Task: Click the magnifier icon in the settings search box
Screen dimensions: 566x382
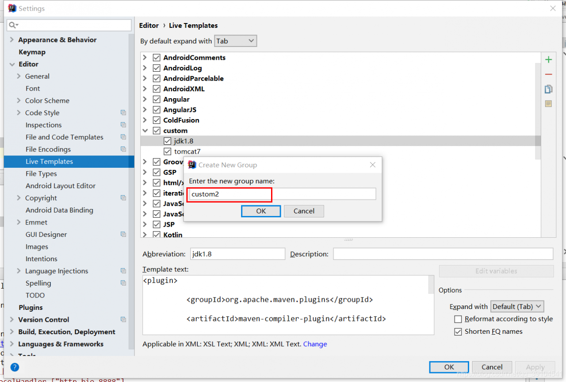Action: click(13, 25)
